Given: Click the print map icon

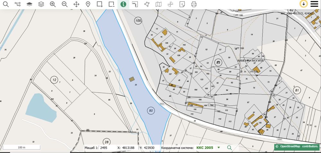Looking at the screenshot, I should tap(194, 4).
